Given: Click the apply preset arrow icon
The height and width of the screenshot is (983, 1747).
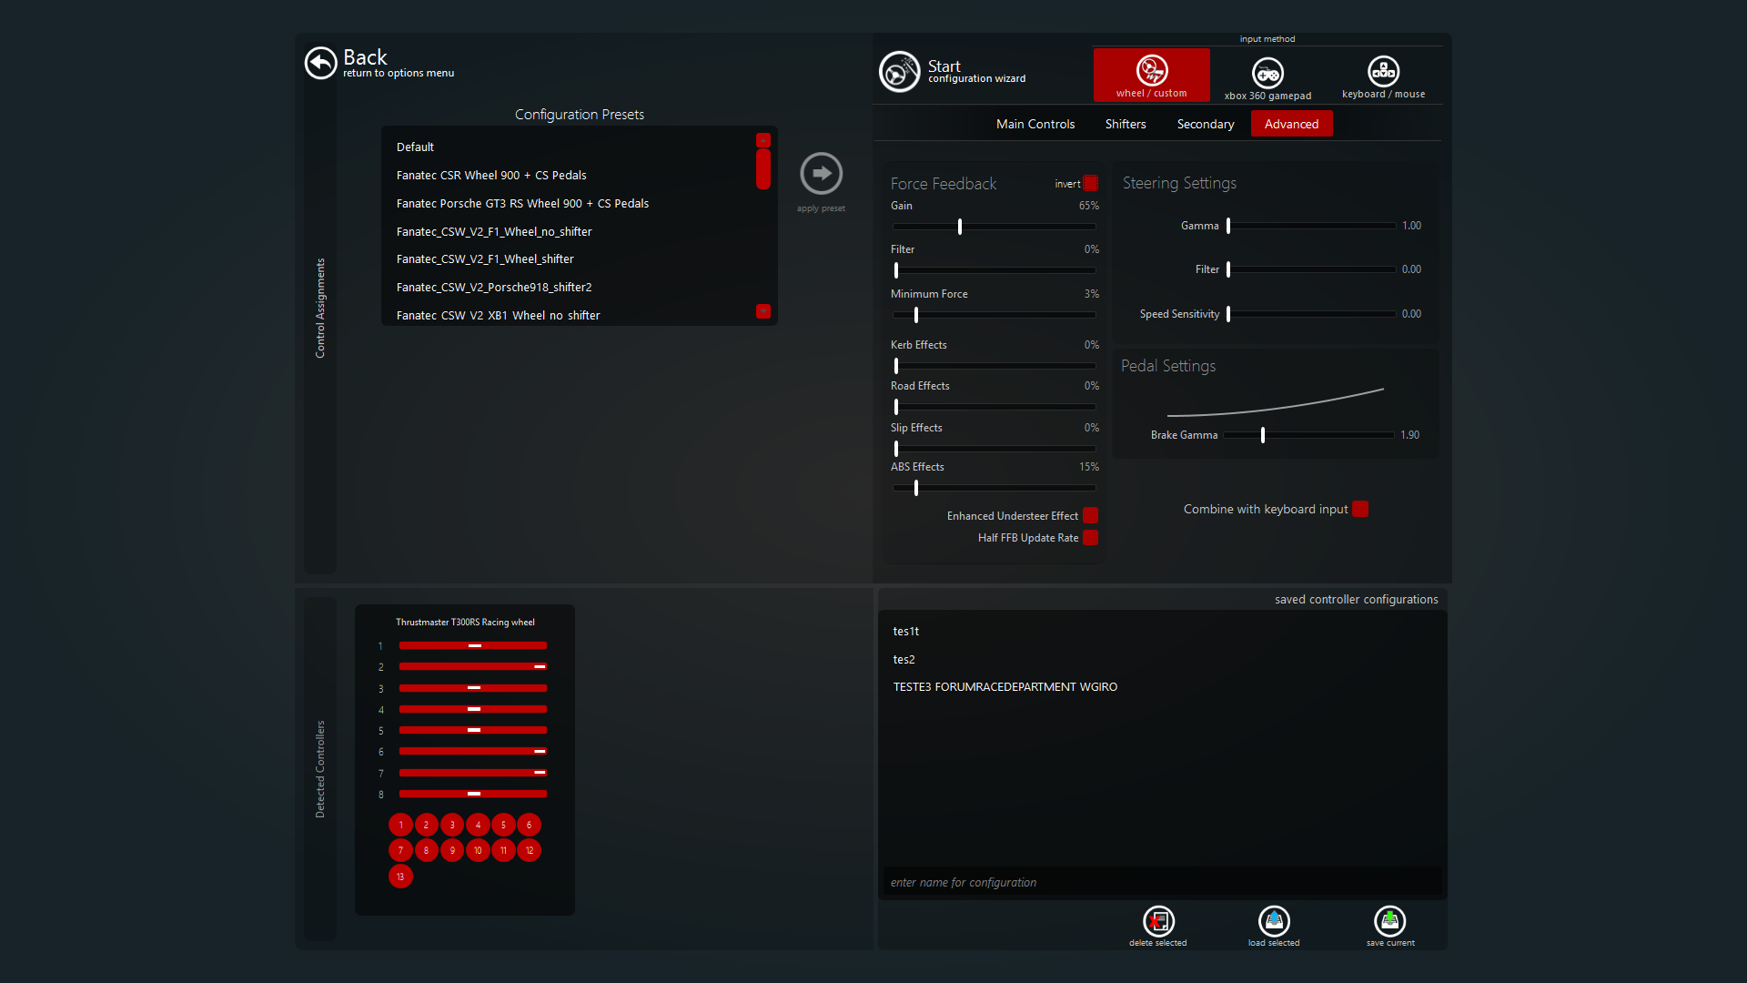Looking at the screenshot, I should click(x=821, y=173).
